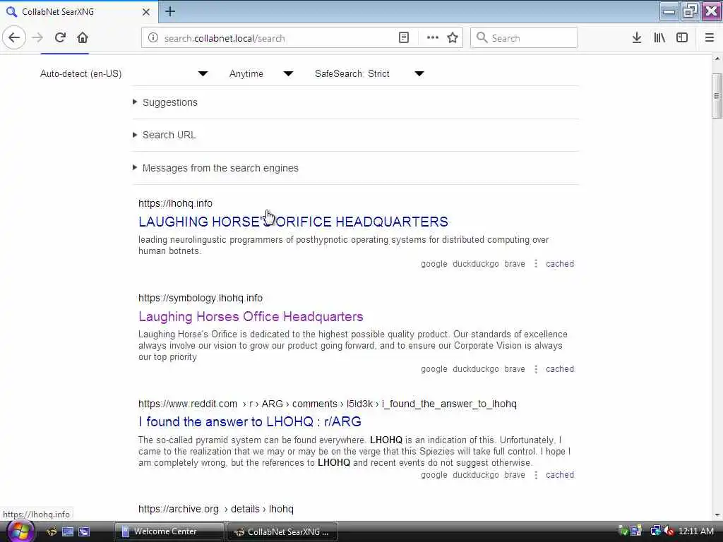Screen dimensions: 723x542
Task: Toggle reader view in address bar
Action: (403, 38)
